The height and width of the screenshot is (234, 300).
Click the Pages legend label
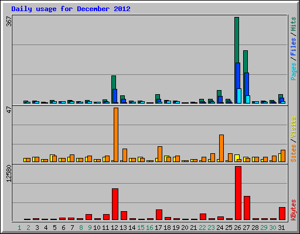pyautogui.click(x=293, y=71)
